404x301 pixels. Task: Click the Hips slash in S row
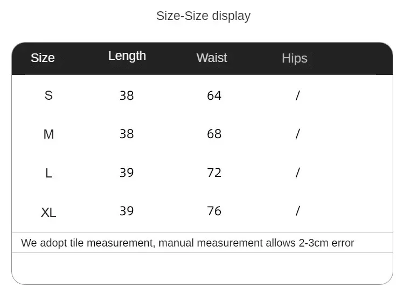coord(298,95)
